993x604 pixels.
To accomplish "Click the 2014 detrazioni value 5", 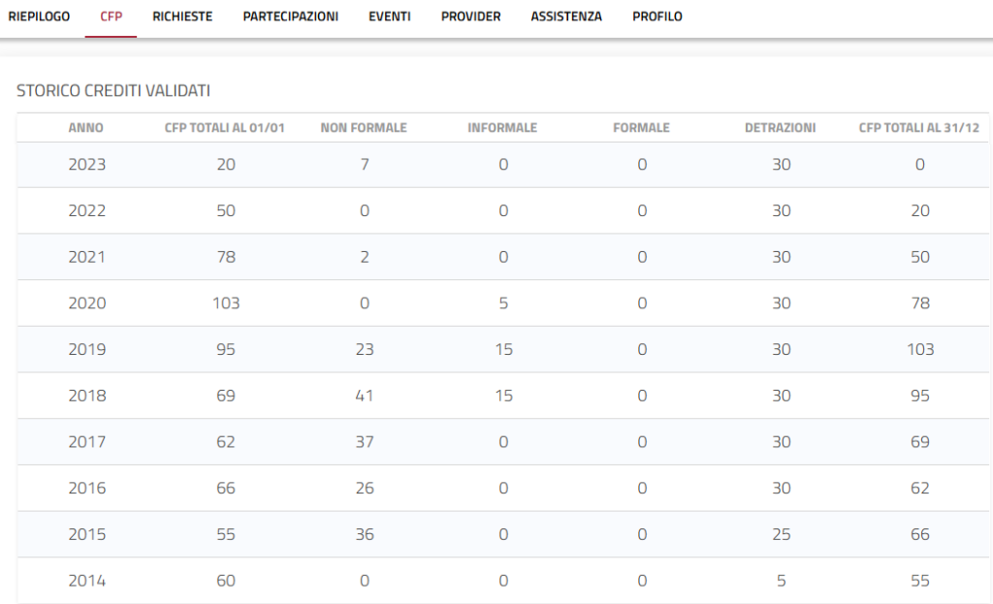I will tap(782, 581).
